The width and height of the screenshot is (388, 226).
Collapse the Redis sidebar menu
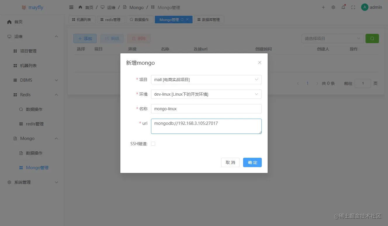tap(57, 95)
